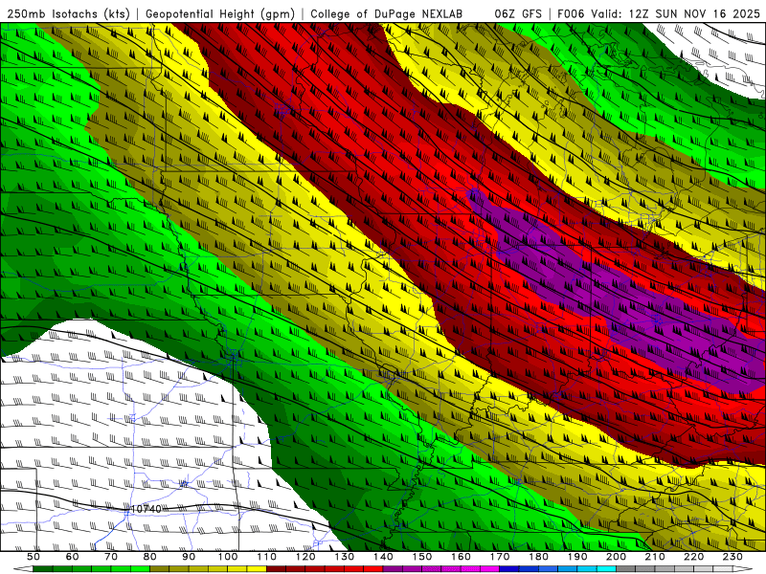Screen dimensions: 766x574
Task: Click the "50" legend value
Action: point(34,557)
